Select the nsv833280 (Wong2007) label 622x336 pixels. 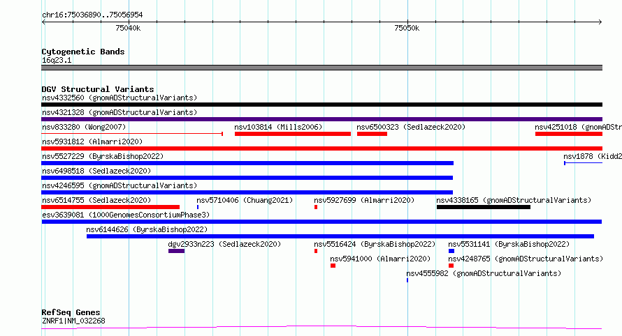(x=84, y=127)
